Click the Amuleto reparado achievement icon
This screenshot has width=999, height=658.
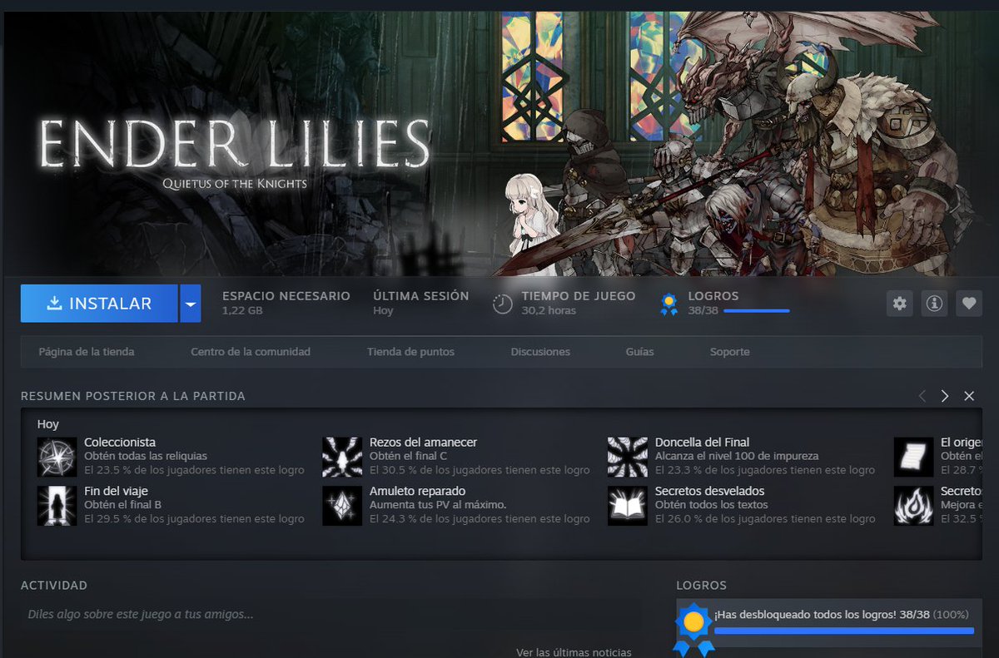pyautogui.click(x=342, y=506)
